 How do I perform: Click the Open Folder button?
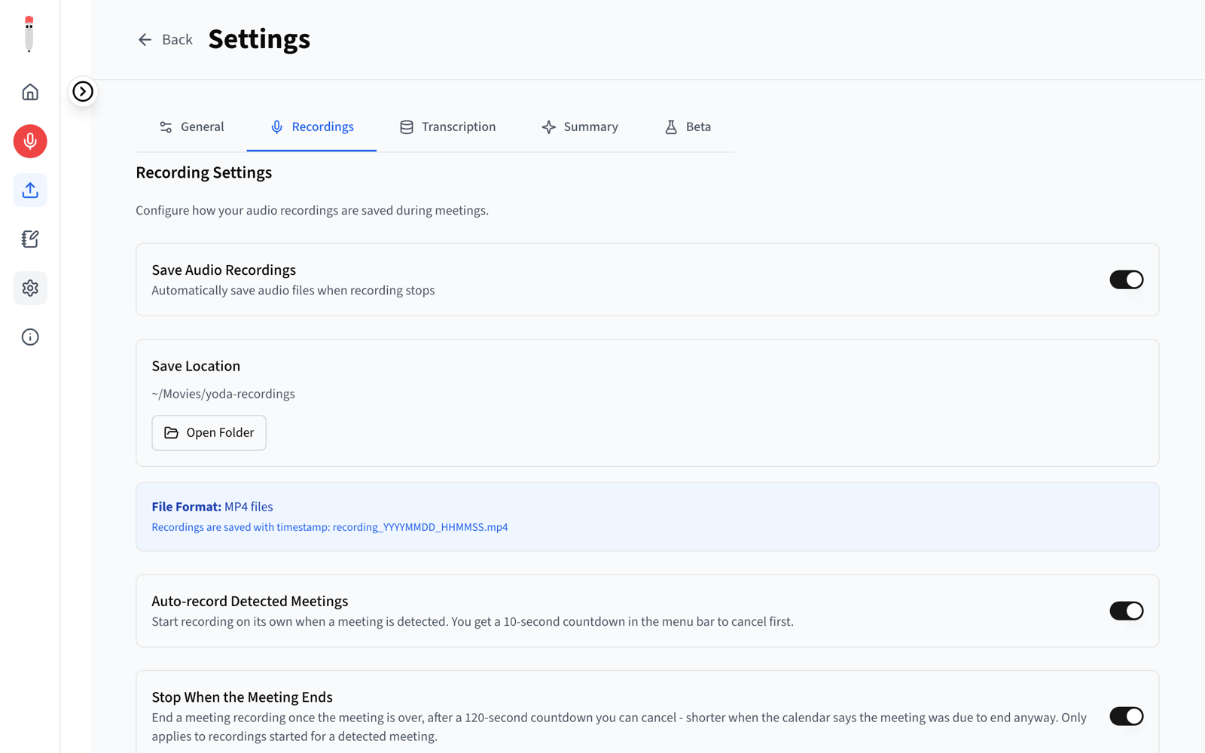209,433
